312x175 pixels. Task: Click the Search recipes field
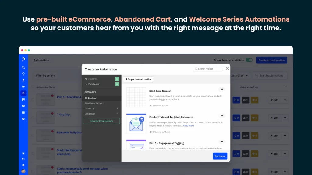[x=208, y=69]
